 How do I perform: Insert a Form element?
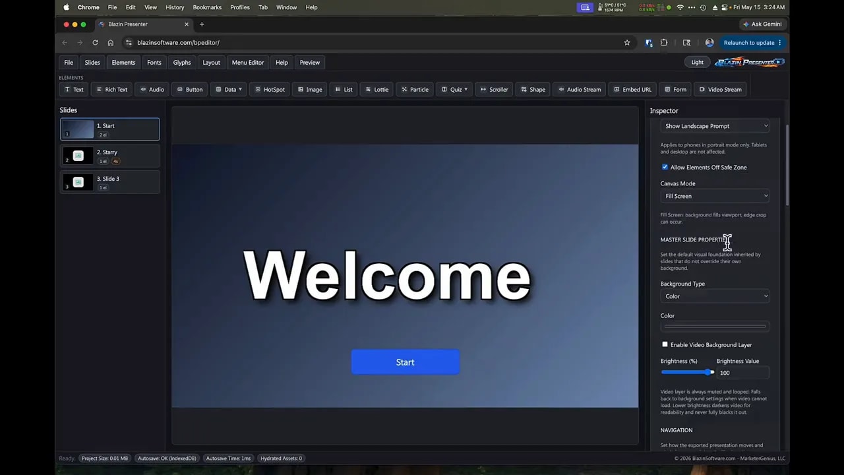click(x=675, y=90)
